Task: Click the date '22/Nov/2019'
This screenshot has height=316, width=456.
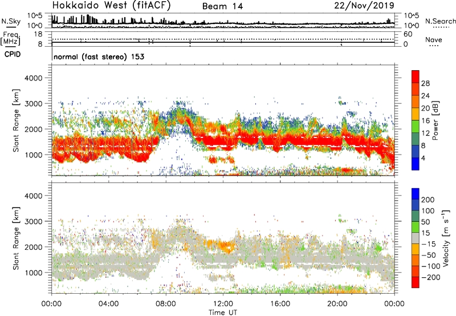Action: pos(364,6)
